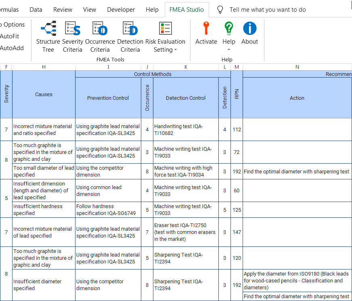Expand the Risk Evaluation Setting dropdown arrow
The width and height of the screenshot is (352, 301).
coord(175,50)
